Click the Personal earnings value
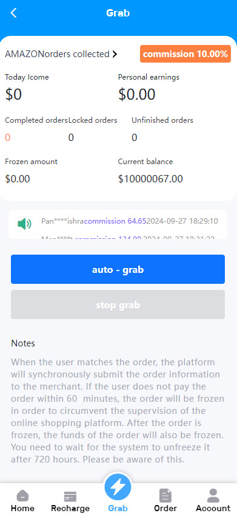The height and width of the screenshot is (516, 237). (x=136, y=95)
